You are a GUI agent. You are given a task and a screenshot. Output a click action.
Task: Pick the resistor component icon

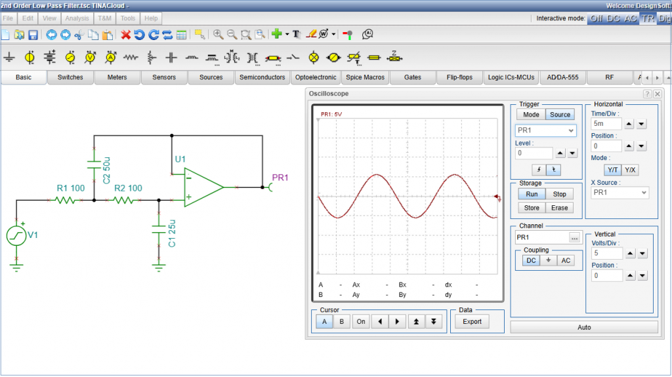tap(131, 58)
